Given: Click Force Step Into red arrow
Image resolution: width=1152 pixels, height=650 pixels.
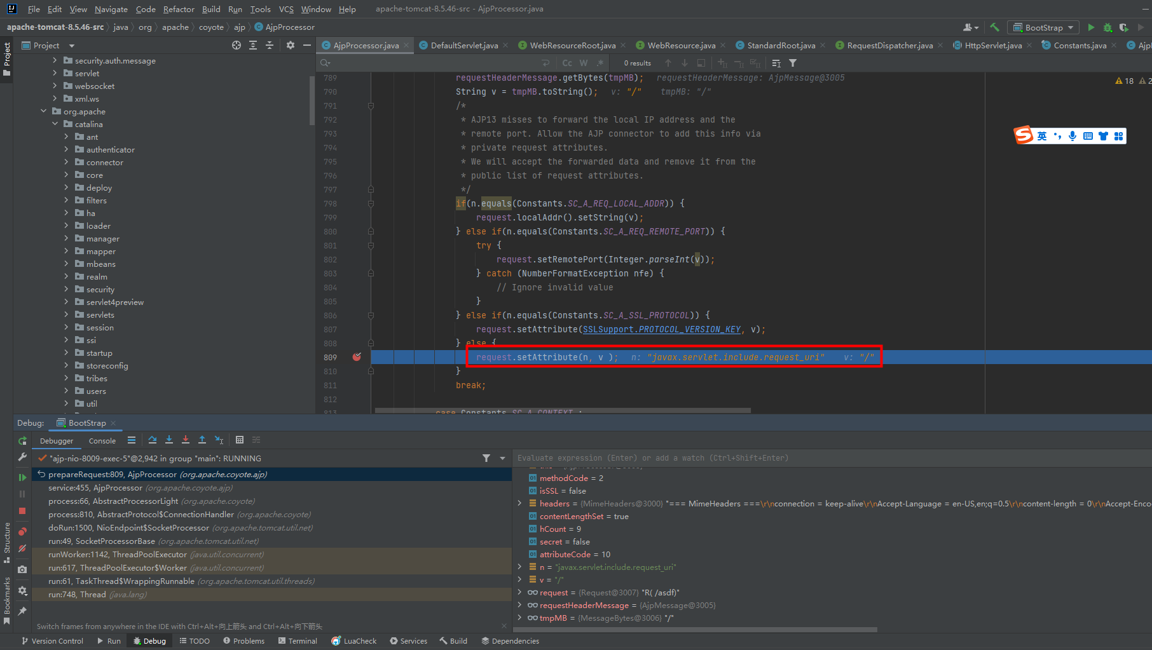Looking at the screenshot, I should coord(186,440).
